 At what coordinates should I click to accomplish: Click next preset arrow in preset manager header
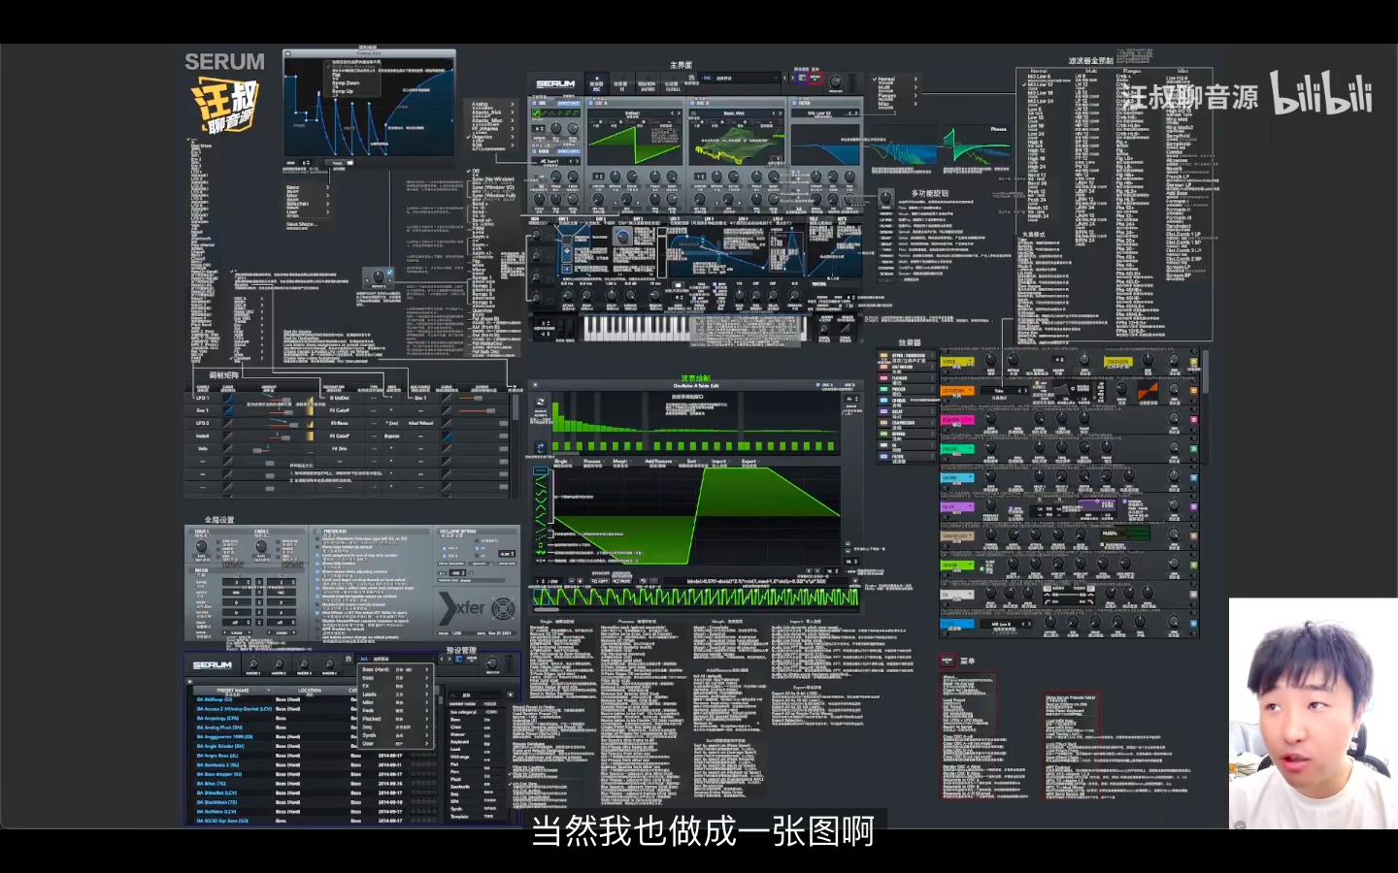pyautogui.click(x=449, y=659)
